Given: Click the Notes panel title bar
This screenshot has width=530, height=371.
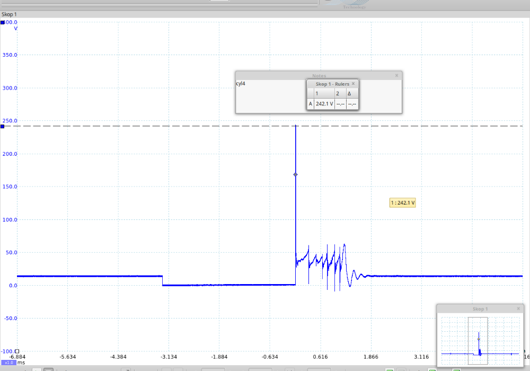Looking at the screenshot, I should coord(318,76).
